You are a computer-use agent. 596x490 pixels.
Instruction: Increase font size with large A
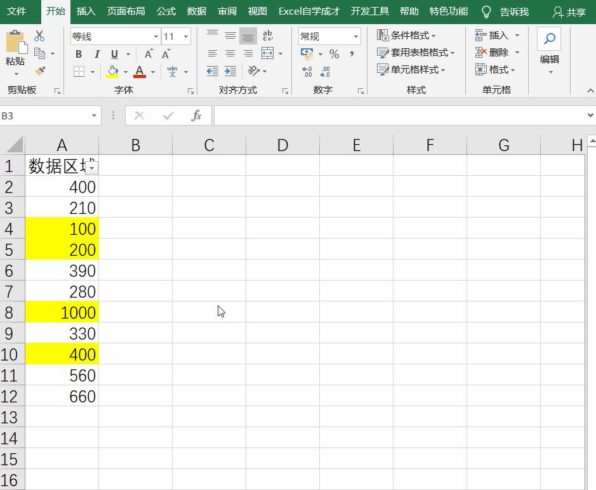click(x=149, y=54)
